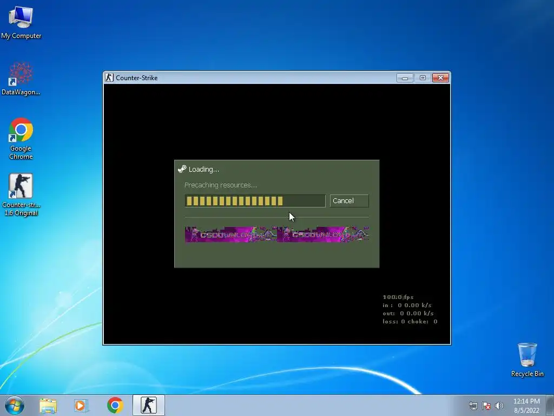Open the DataWagon desktop shortcut
The width and height of the screenshot is (554, 416).
(21, 79)
